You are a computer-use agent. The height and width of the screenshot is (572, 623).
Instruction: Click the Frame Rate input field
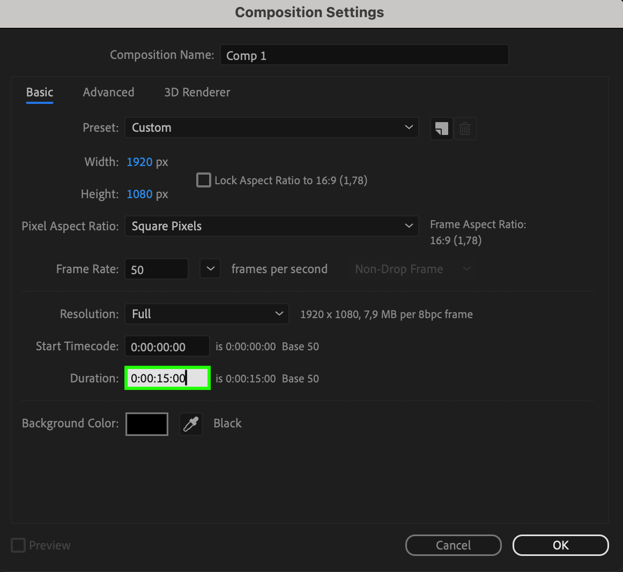pos(156,269)
